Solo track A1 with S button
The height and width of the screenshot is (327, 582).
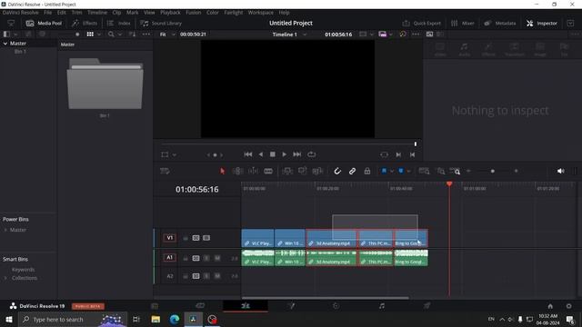pos(206,258)
